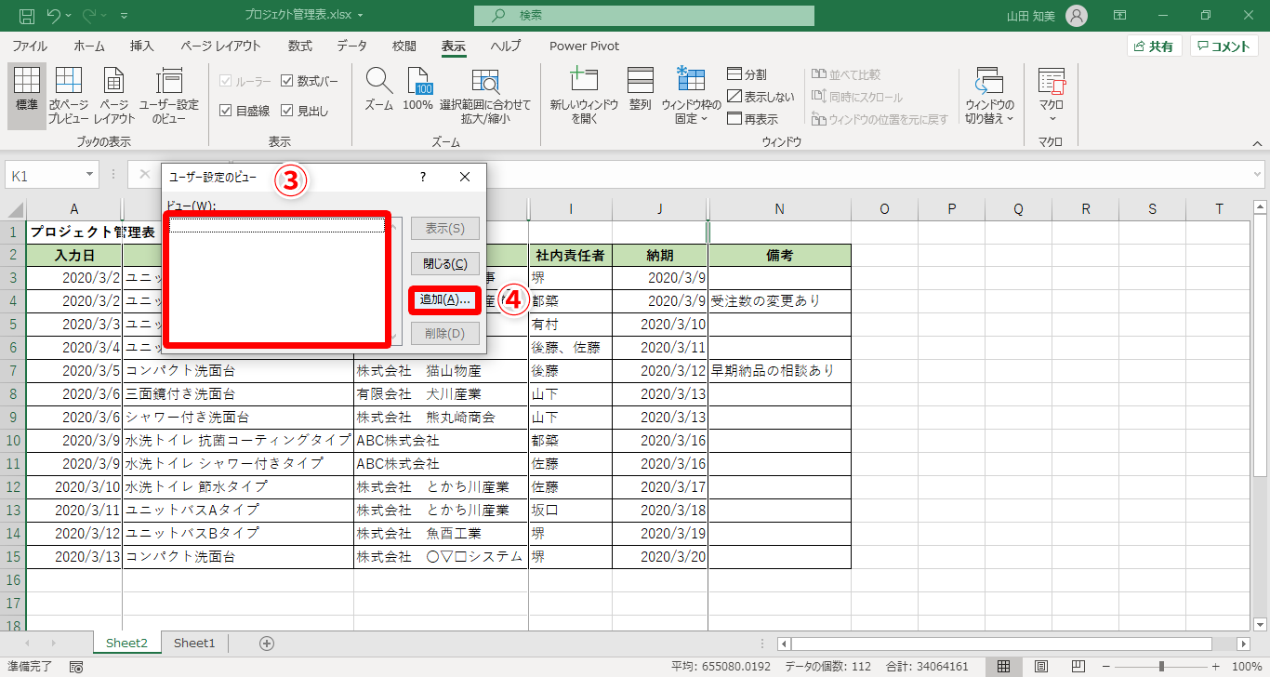Click the cell 水洗トイレ 節水タイプ
Screen dimensions: 1270x677
pyautogui.click(x=238, y=486)
